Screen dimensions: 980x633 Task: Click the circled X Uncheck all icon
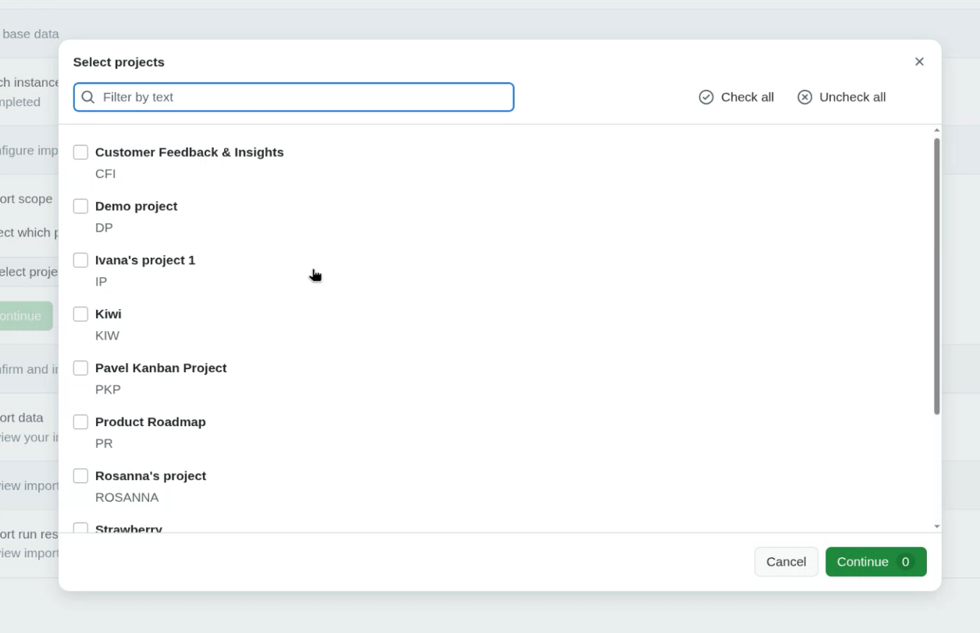click(804, 97)
